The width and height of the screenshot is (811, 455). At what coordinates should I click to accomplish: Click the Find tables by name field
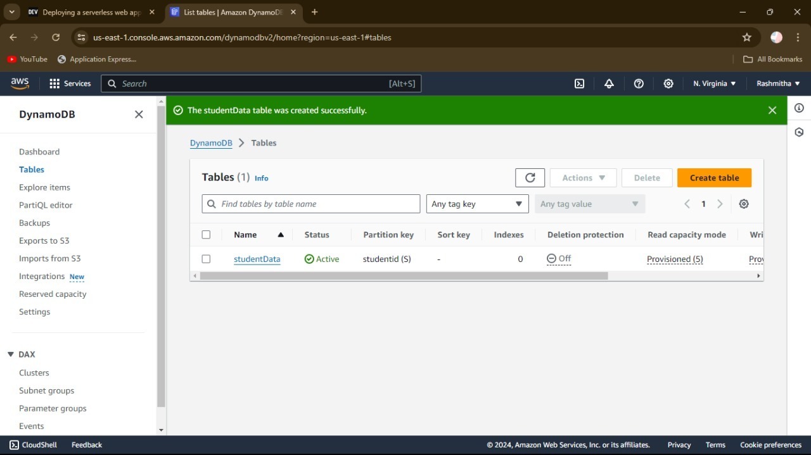311,204
